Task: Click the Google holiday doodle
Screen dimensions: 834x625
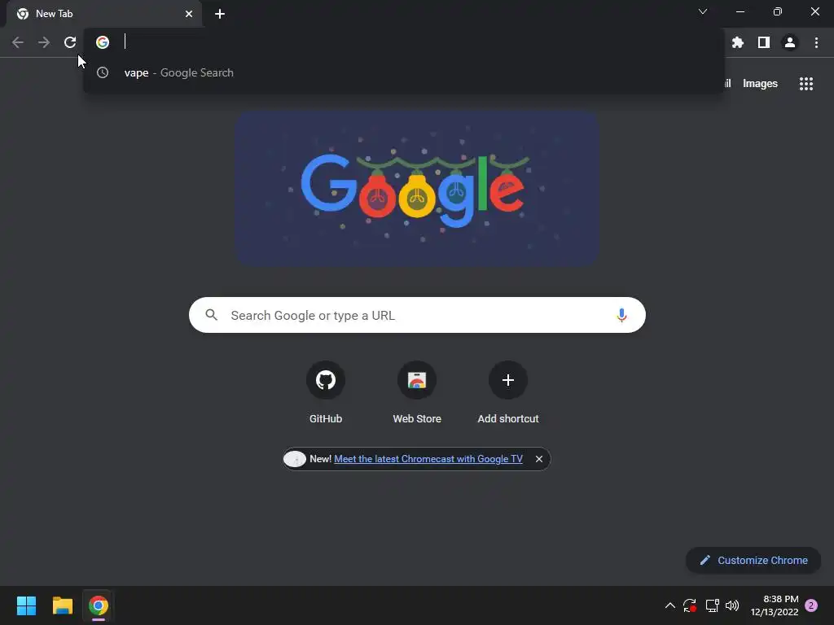Action: [x=417, y=188]
